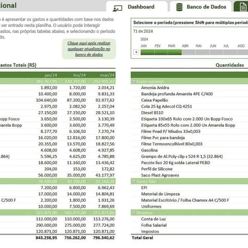Select 'Etiqueta 85x55 Rolo' row in Quantidades
The width and height of the screenshot is (248, 248).
(188, 125)
